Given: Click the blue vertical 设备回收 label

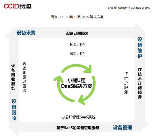Looking at the screenshot, I should coord(14,110).
